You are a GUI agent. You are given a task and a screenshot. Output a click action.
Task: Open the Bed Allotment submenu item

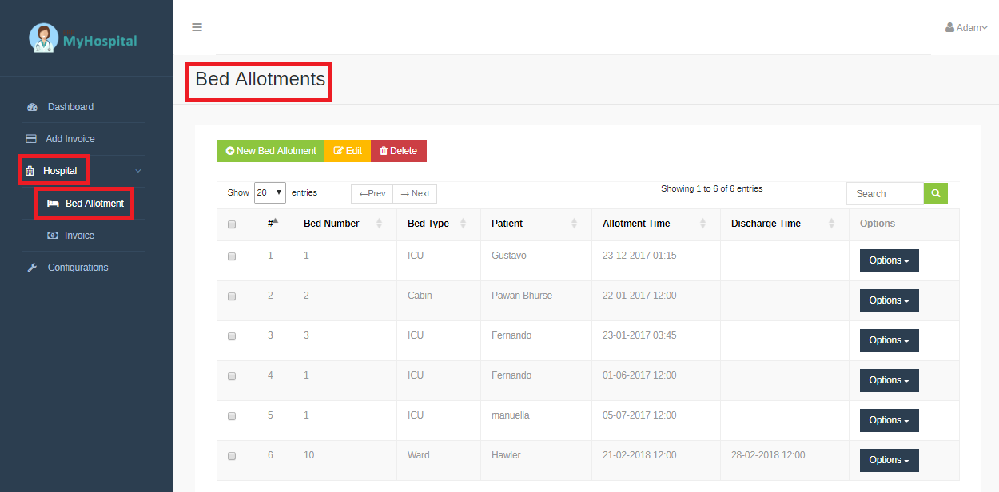pyautogui.click(x=94, y=204)
